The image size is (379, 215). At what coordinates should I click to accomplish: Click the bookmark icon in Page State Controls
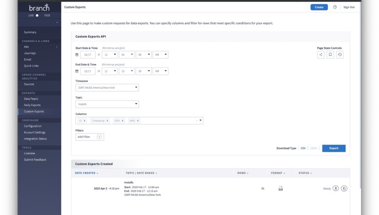pos(331,55)
